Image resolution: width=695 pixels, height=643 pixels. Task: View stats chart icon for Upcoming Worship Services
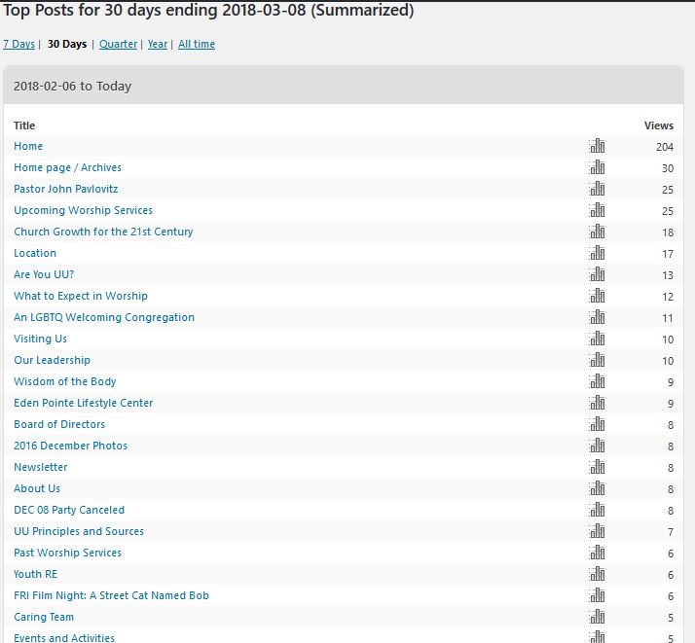tap(597, 210)
